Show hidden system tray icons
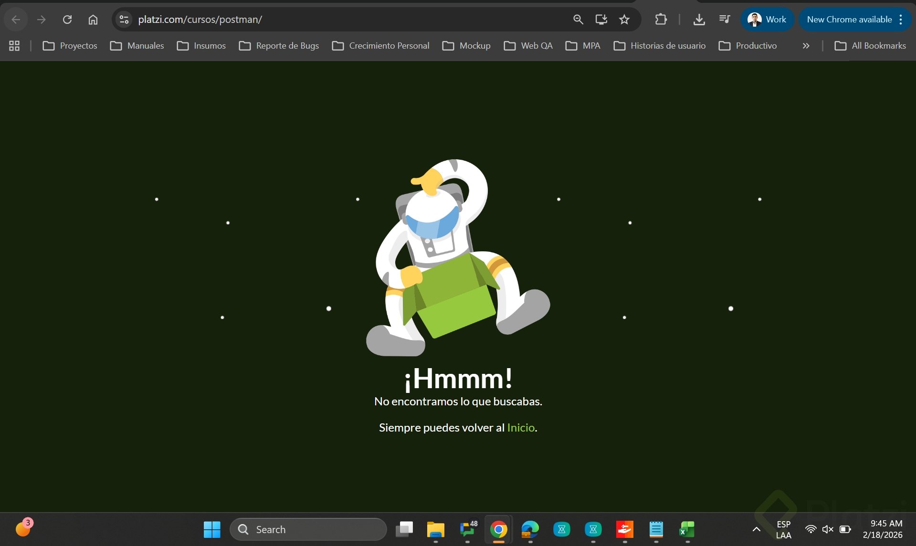916x546 pixels. coord(756,529)
